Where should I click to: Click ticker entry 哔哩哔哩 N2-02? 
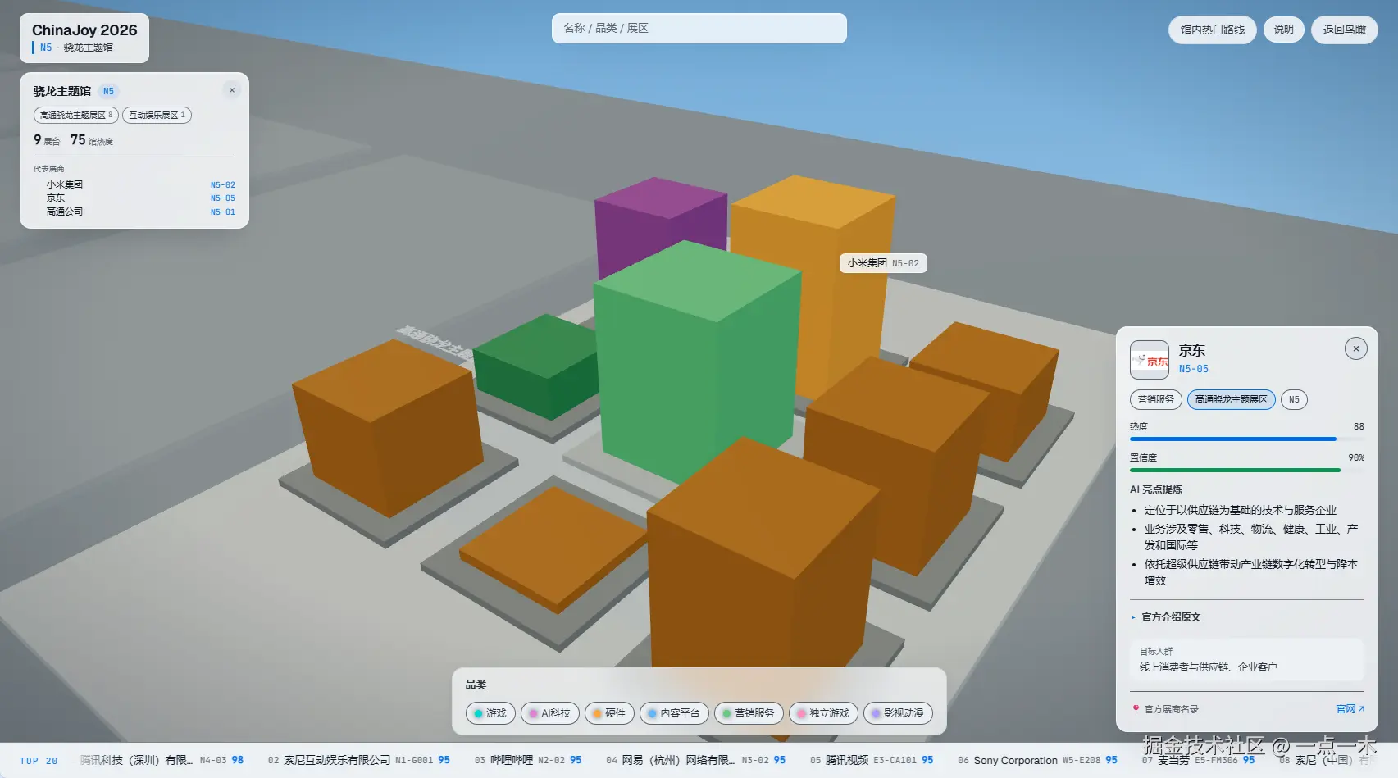tap(528, 761)
